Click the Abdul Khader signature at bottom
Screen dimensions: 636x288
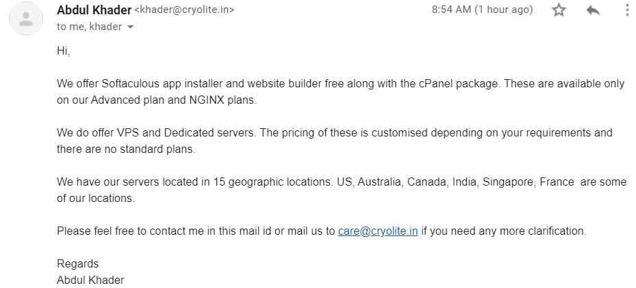(90, 280)
